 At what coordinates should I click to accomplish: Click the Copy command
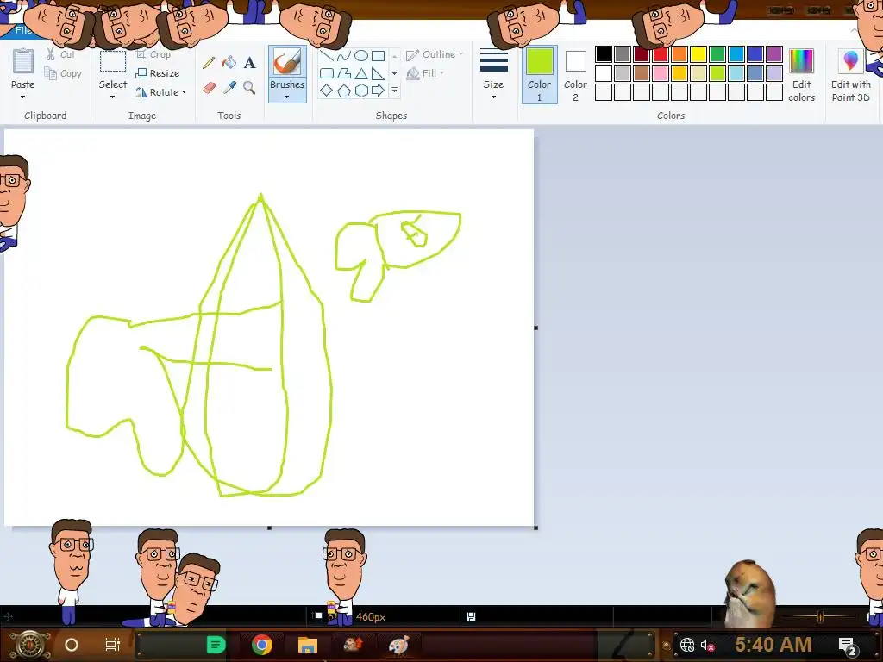click(x=64, y=74)
